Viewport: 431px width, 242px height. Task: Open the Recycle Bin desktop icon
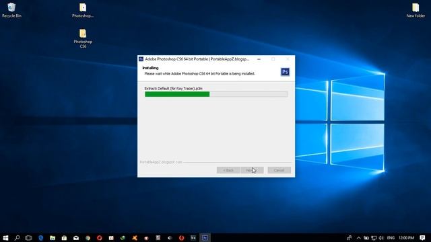point(11,11)
